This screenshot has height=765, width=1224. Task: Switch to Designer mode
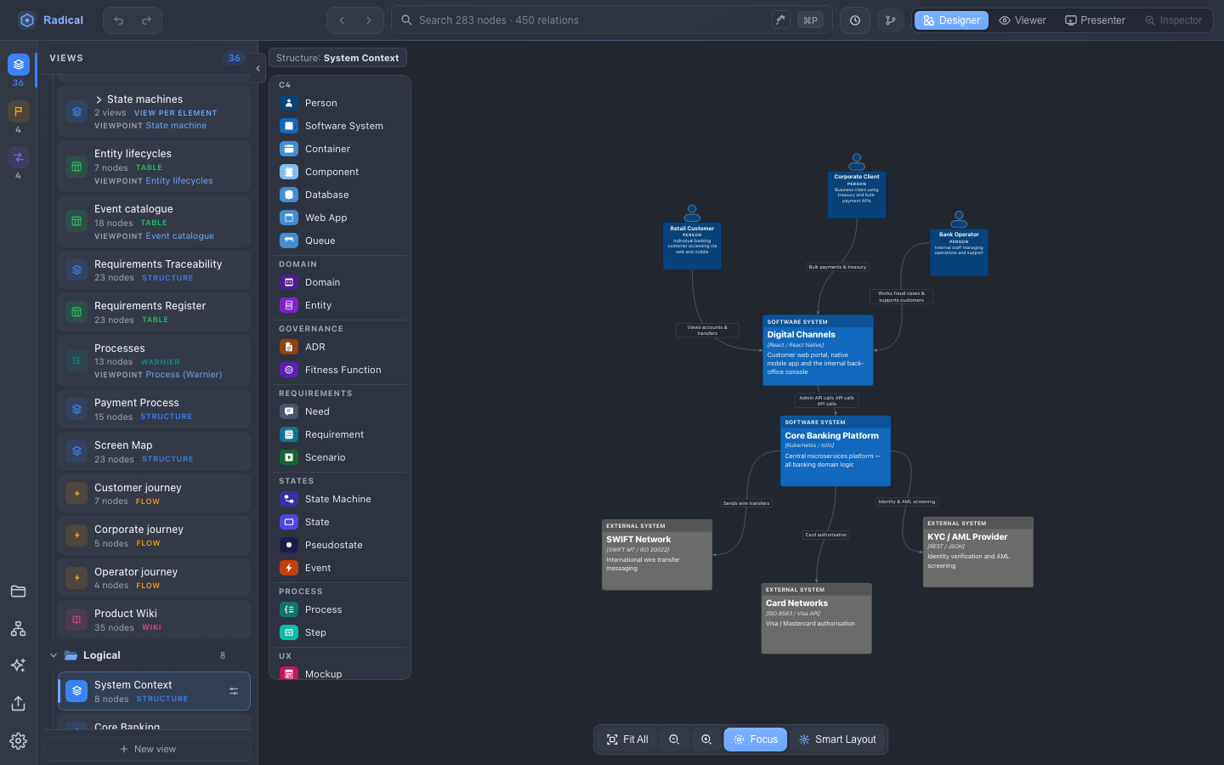[951, 20]
